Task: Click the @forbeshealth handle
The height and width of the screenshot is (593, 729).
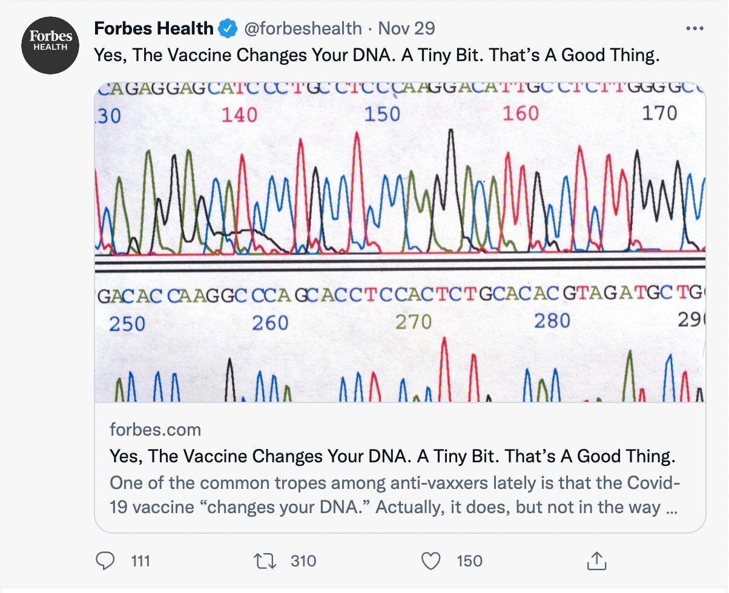Action: click(x=303, y=28)
